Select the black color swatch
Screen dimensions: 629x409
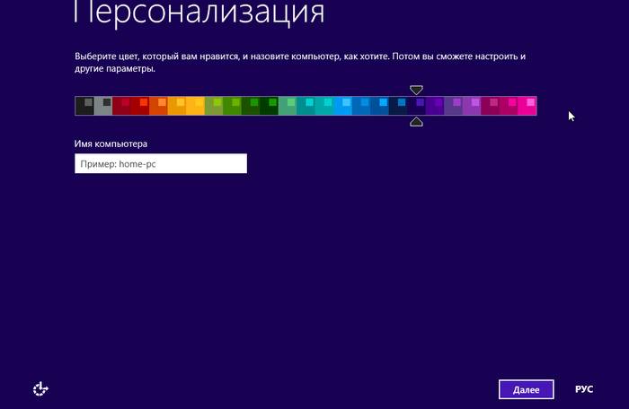84,106
